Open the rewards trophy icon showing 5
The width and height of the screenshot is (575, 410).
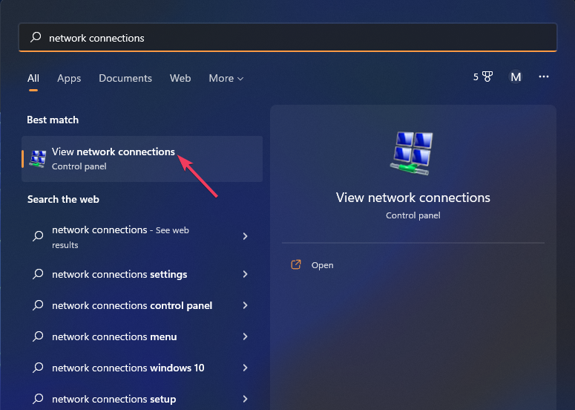(482, 77)
